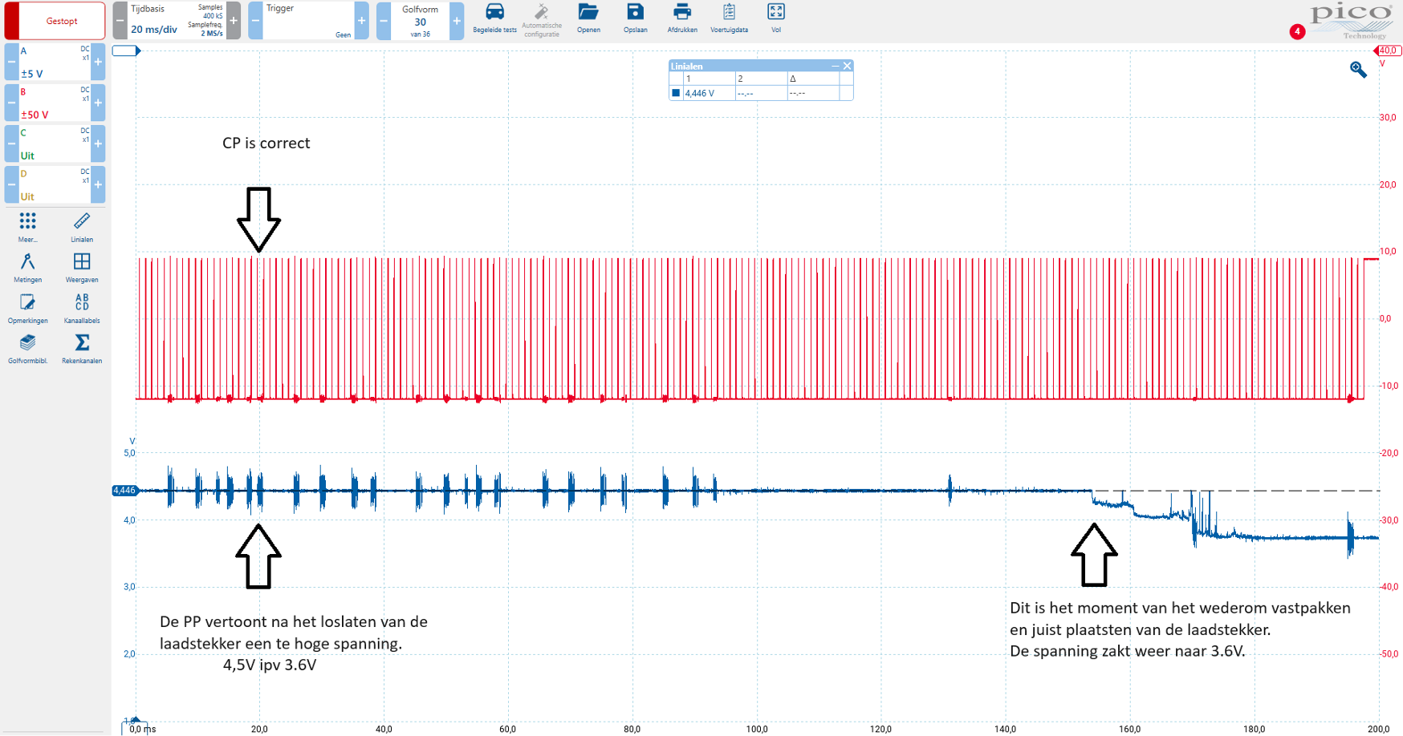This screenshot has height=736, width=1403.
Task: Open the Opmerkingen notes tool
Action: click(28, 309)
